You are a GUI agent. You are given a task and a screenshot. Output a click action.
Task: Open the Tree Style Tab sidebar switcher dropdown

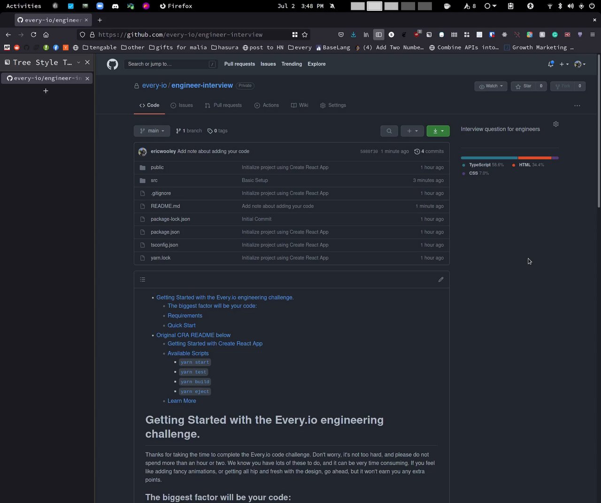click(78, 62)
